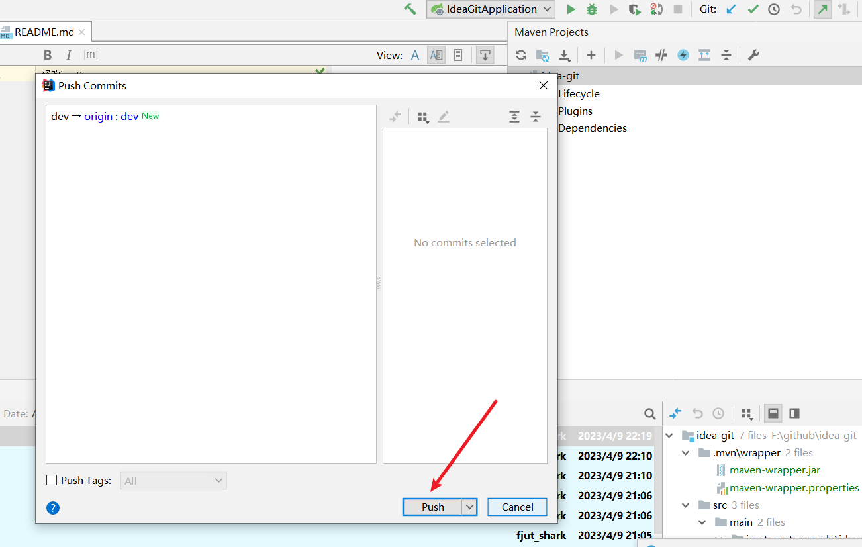Viewport: 862px width, 547px height.
Task: Click Maven download sources icon
Action: pos(564,55)
